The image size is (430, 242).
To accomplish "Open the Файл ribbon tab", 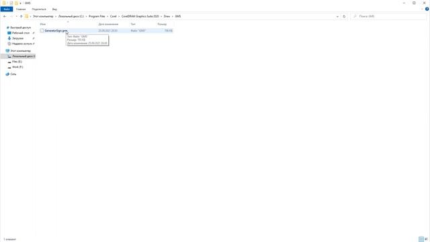I will click(x=7, y=9).
